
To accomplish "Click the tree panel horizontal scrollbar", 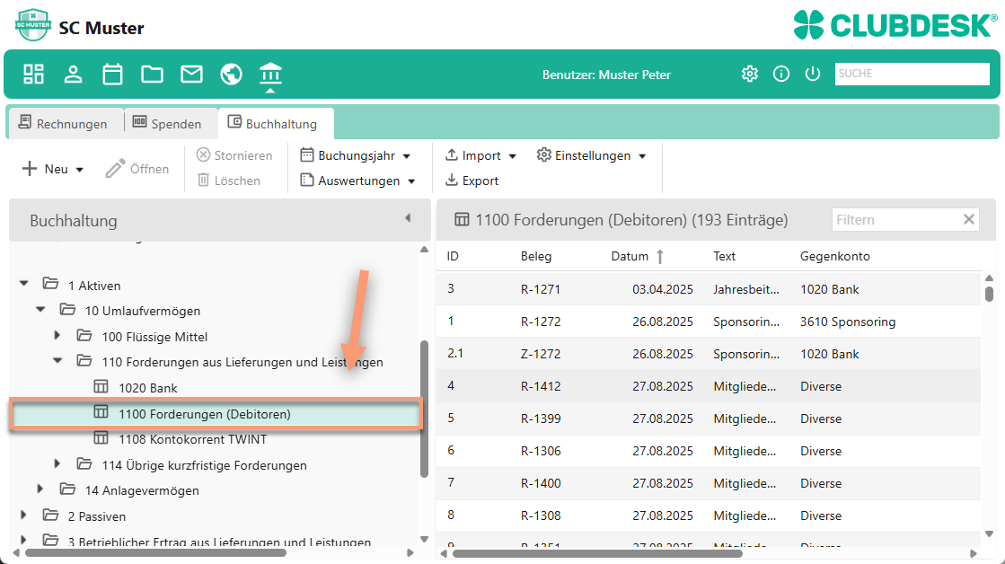I will [155, 552].
